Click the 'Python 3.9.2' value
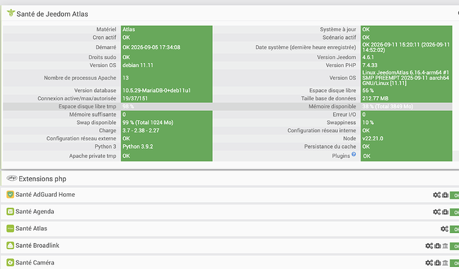The height and width of the screenshot is (269, 459). [x=138, y=146]
